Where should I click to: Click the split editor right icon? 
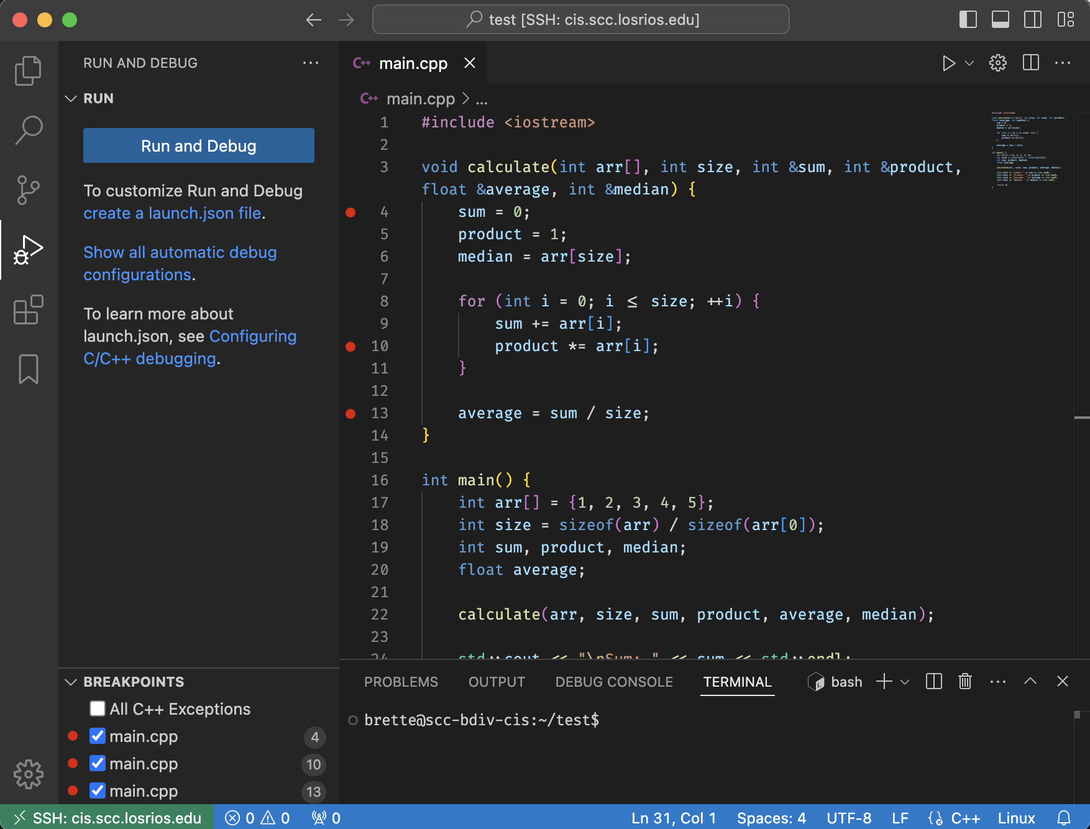coord(1030,63)
